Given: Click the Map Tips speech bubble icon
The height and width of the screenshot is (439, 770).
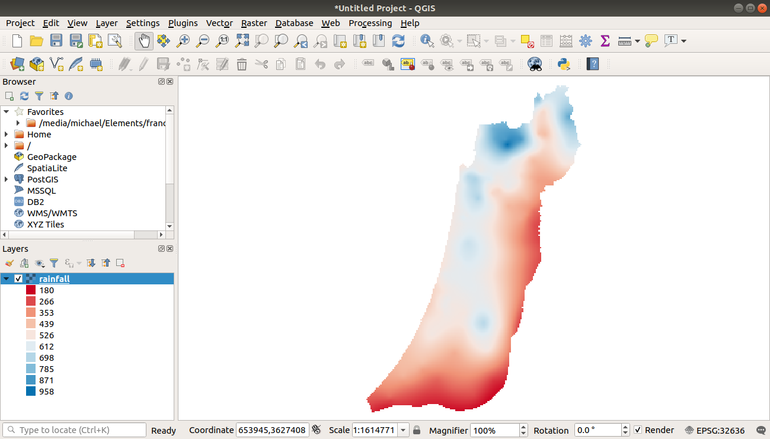Looking at the screenshot, I should (651, 41).
